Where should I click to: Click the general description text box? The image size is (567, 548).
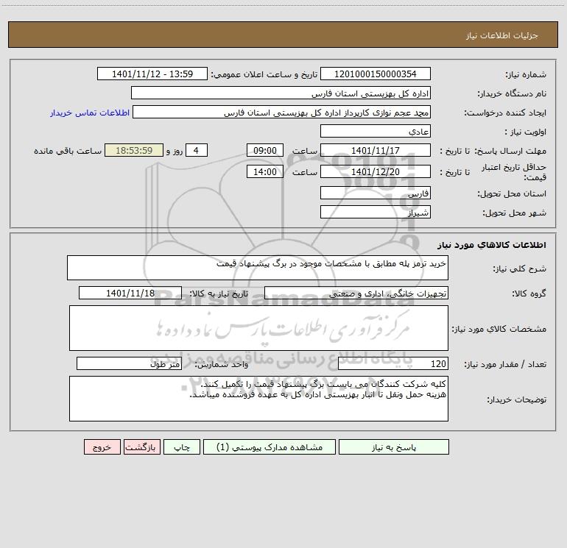click(x=258, y=268)
